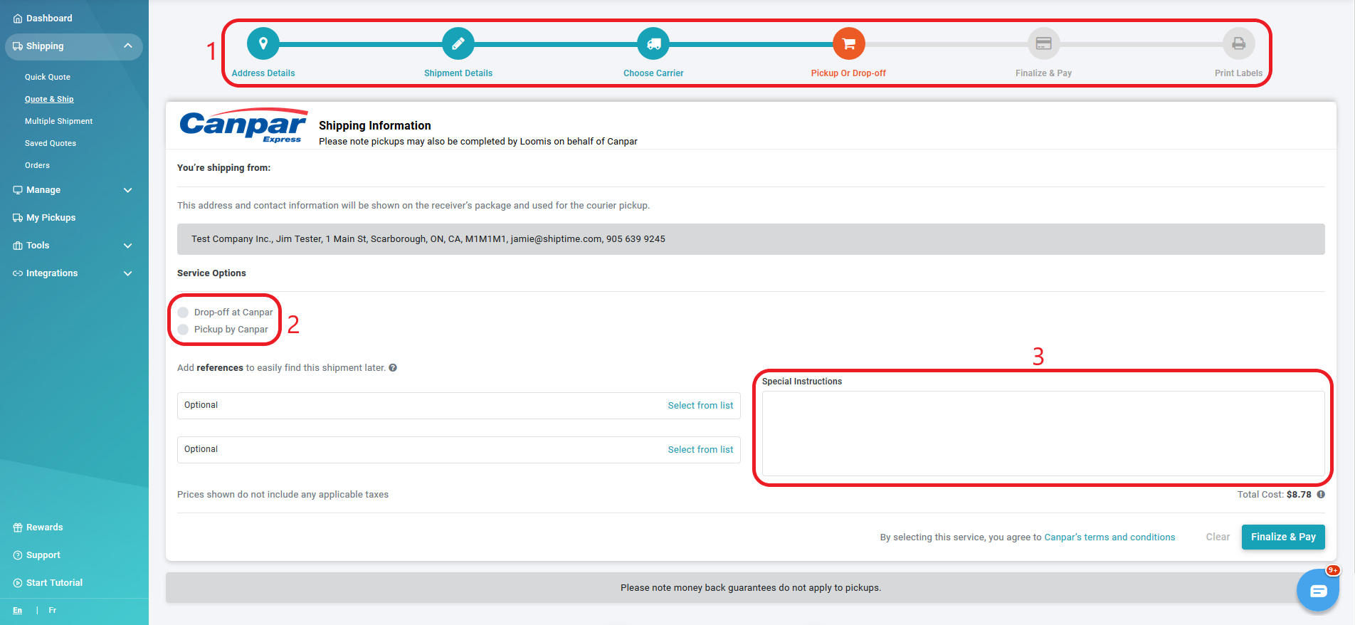Switch language to En
The width and height of the screenshot is (1355, 625).
(17, 611)
